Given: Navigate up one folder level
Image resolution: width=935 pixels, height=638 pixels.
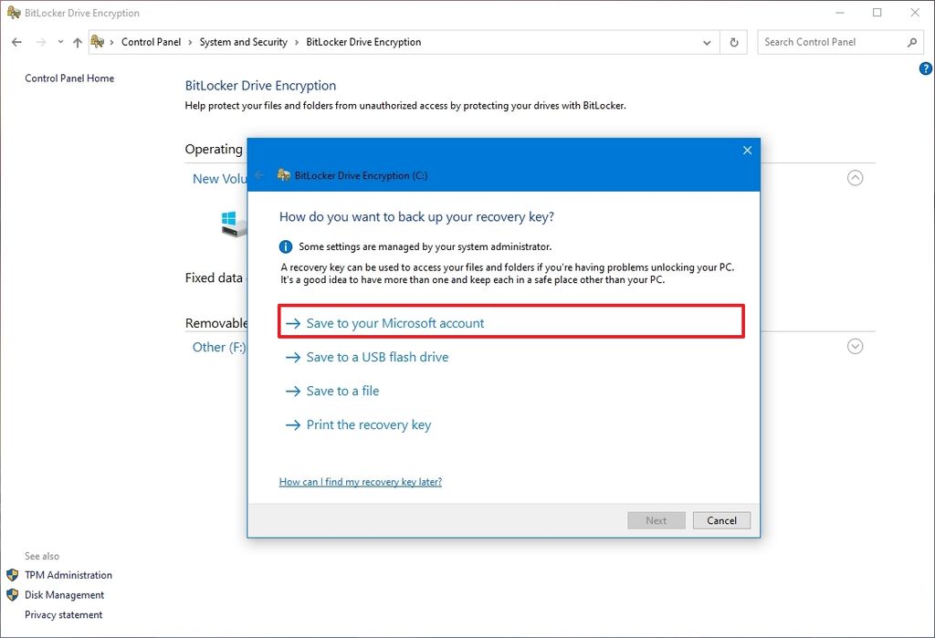Looking at the screenshot, I should 78,42.
